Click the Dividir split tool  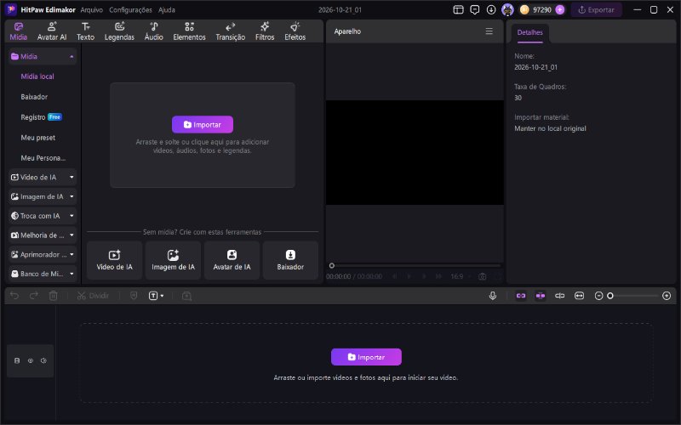pyautogui.click(x=93, y=296)
